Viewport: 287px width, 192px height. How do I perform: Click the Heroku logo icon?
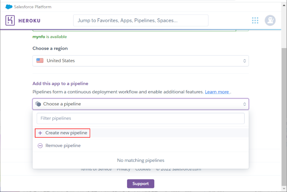(x=10, y=20)
